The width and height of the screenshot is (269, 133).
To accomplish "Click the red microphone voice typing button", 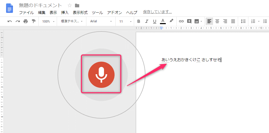I will pos(101,75).
